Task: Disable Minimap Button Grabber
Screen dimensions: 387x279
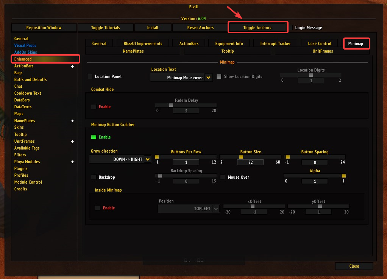Action: [x=94, y=137]
